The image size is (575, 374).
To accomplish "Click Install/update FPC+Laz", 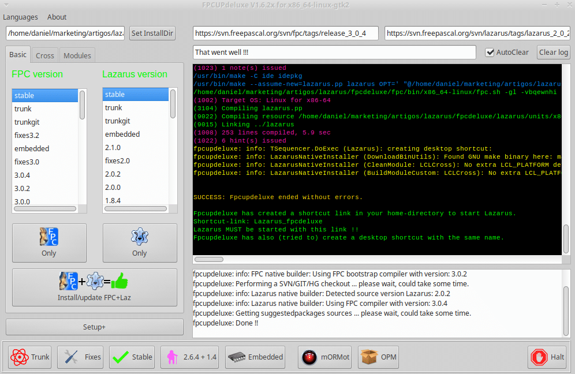I will pyautogui.click(x=94, y=287).
